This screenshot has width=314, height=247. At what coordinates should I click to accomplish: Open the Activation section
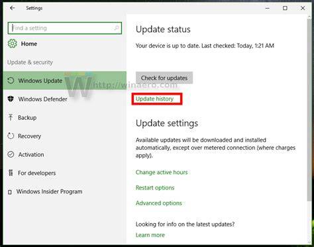click(65, 154)
